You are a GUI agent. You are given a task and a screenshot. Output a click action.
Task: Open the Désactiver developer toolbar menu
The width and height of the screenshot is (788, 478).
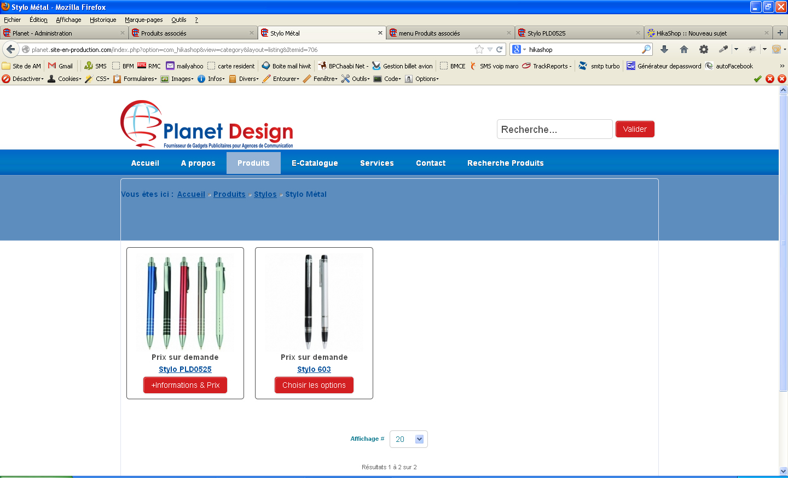23,79
